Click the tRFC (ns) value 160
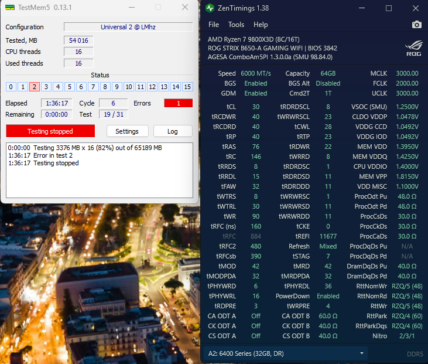This screenshot has width=428, height=364. (x=256, y=226)
